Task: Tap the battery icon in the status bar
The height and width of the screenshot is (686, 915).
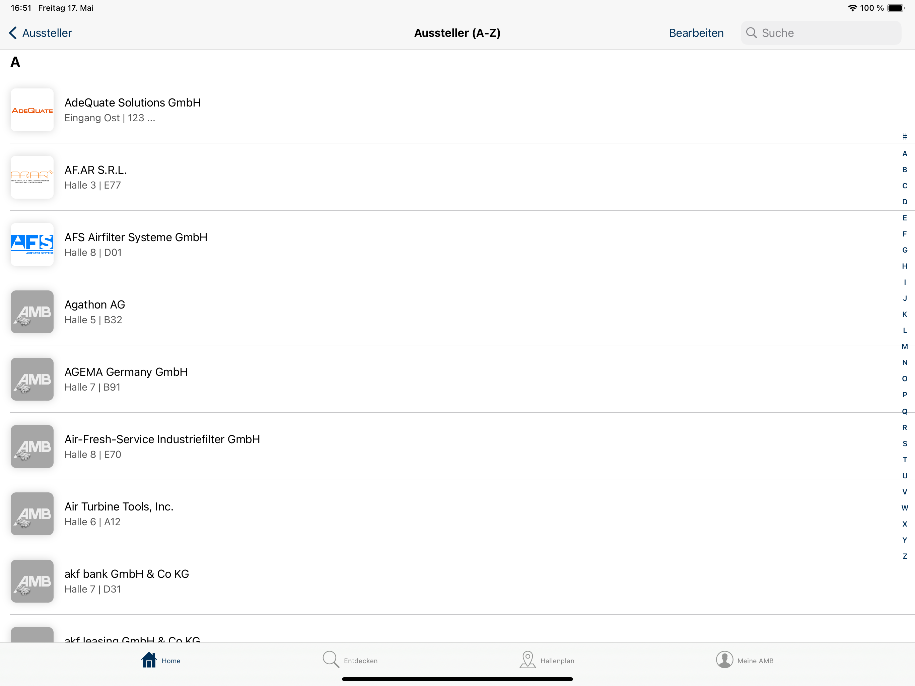Action: pos(896,8)
